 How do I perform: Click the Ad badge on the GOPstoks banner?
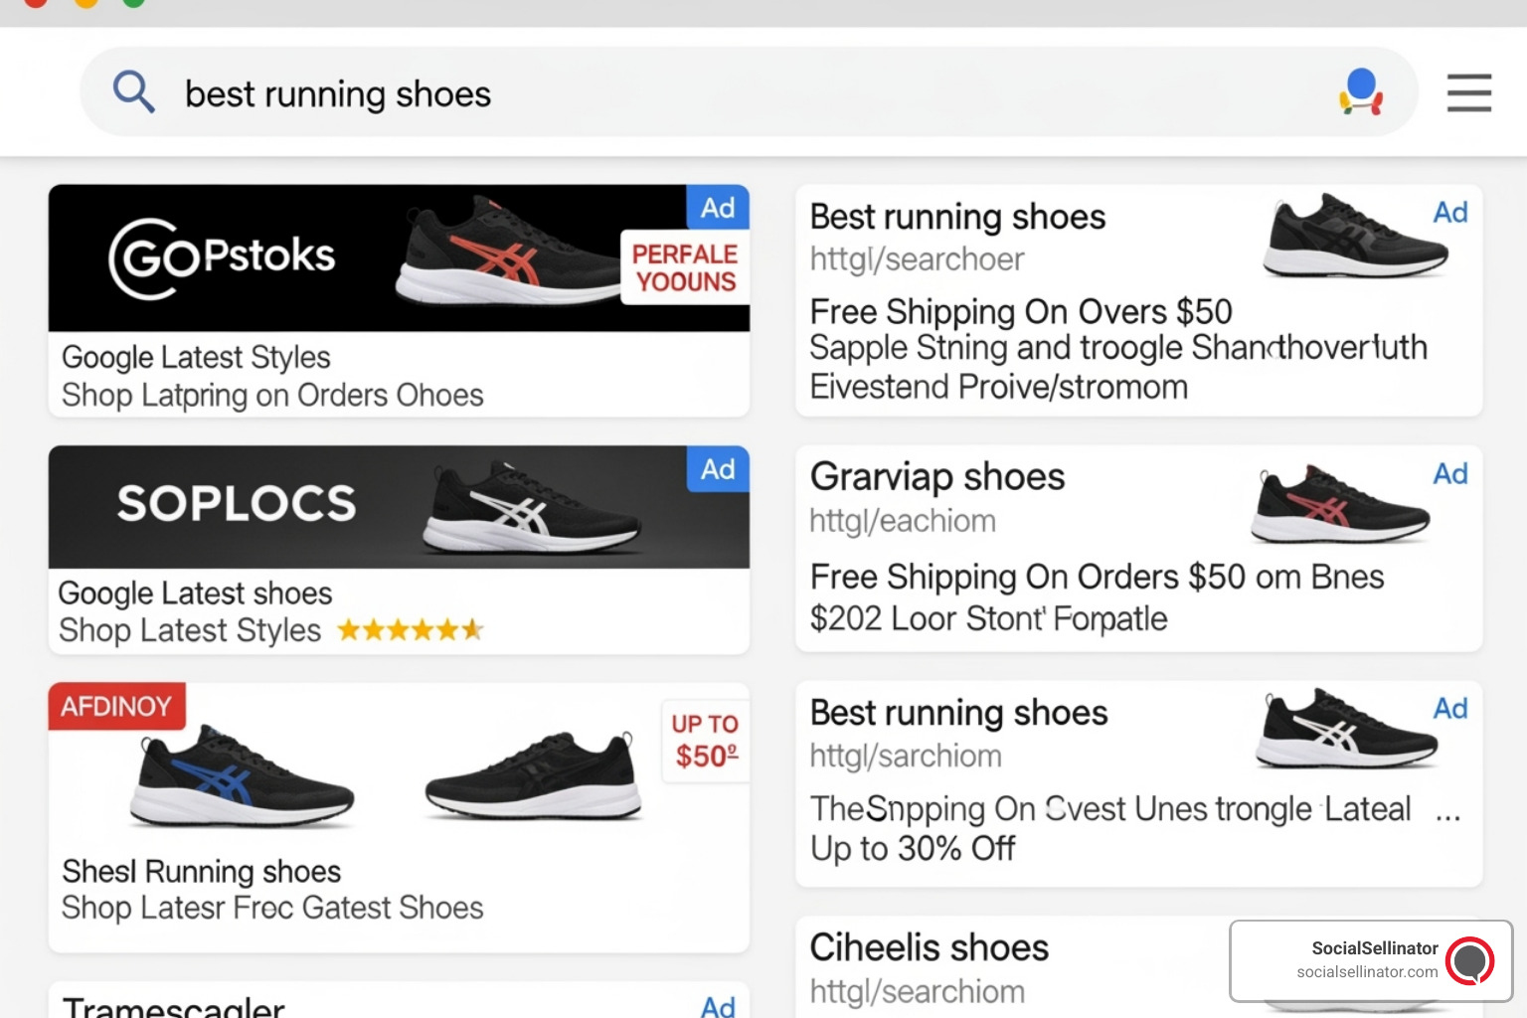coord(719,208)
